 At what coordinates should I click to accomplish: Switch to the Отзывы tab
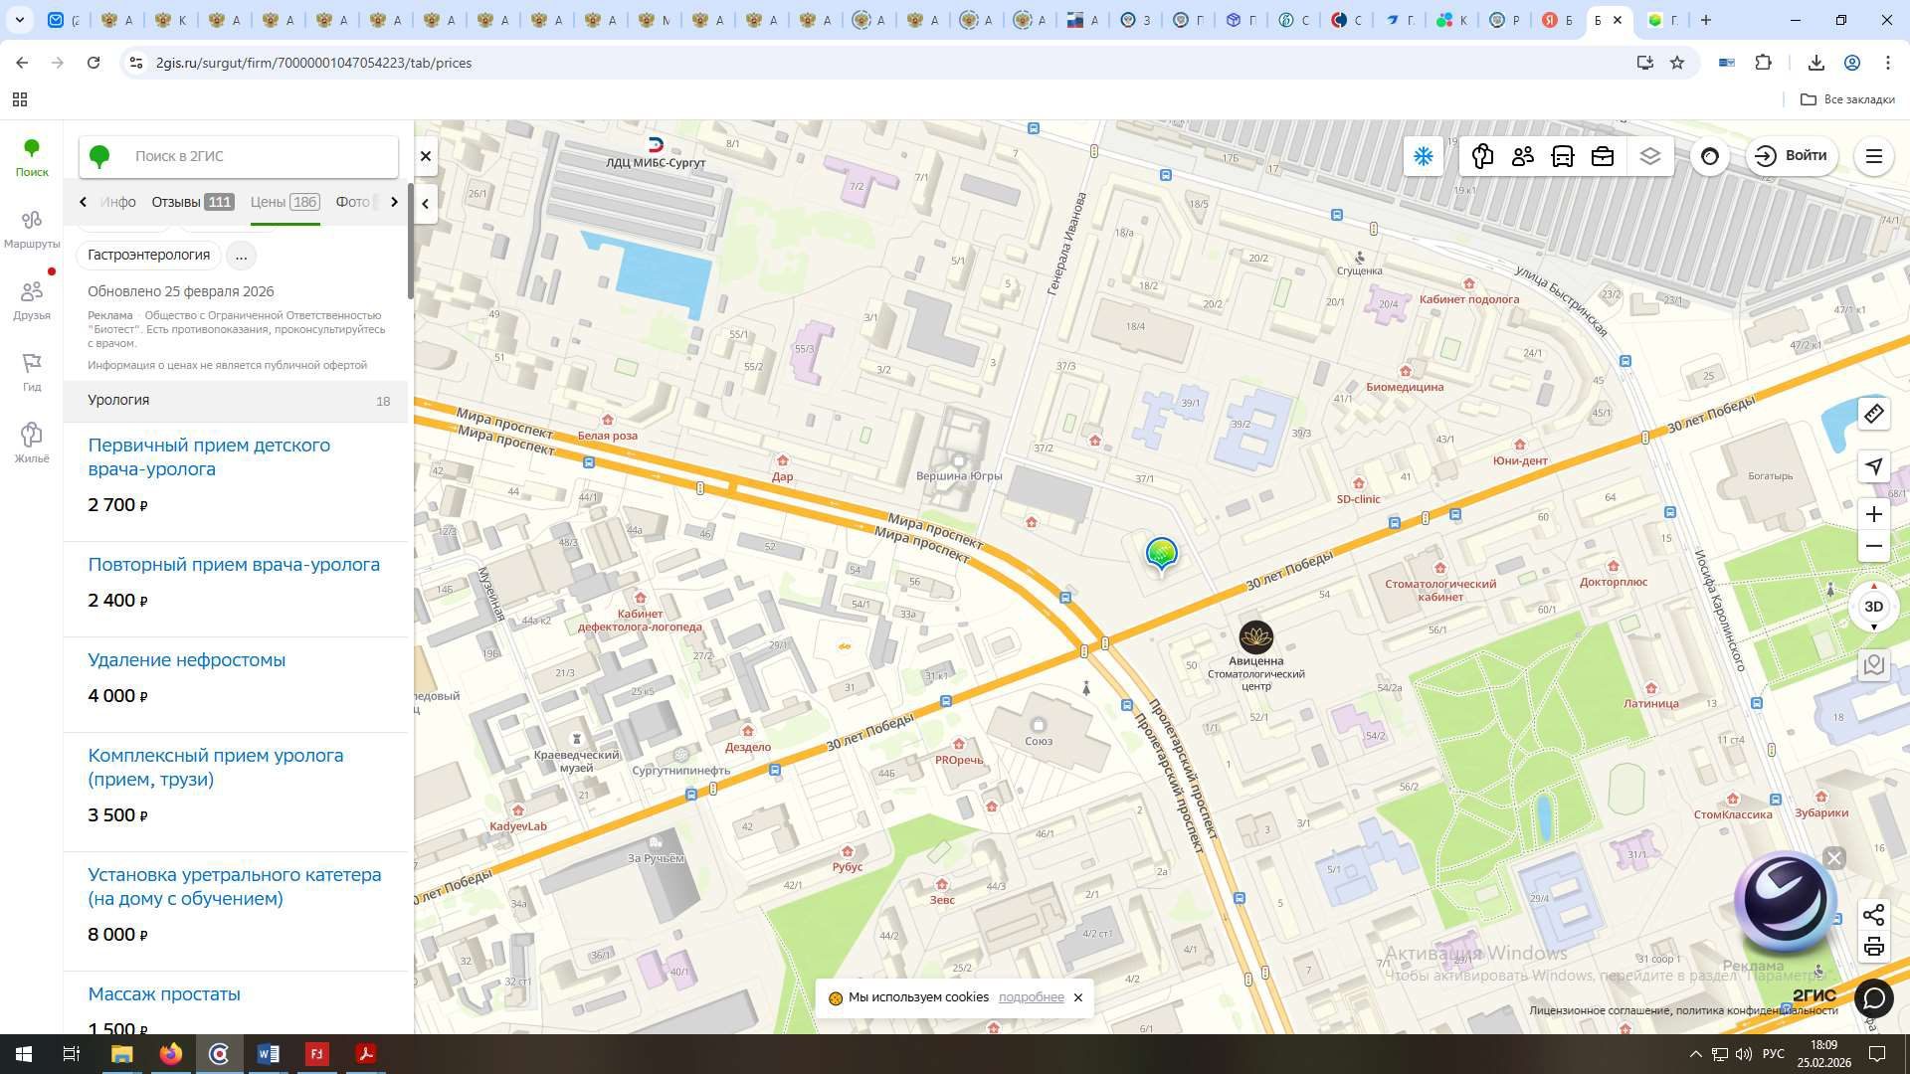pos(193,202)
